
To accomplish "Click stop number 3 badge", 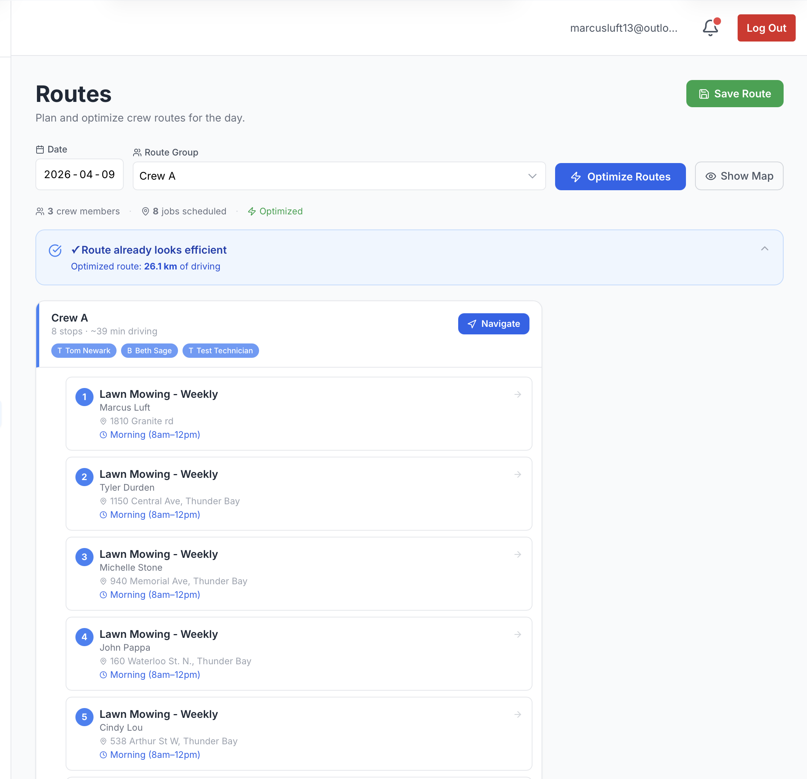I will point(84,557).
